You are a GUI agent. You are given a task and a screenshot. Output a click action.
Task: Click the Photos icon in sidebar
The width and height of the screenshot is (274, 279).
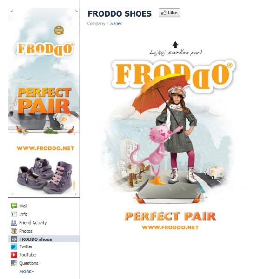(14, 231)
